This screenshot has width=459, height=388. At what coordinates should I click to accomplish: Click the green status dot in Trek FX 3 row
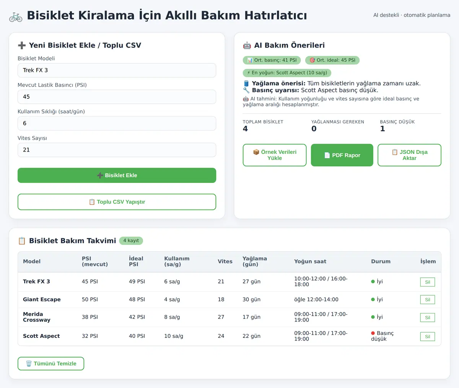[373, 282]
